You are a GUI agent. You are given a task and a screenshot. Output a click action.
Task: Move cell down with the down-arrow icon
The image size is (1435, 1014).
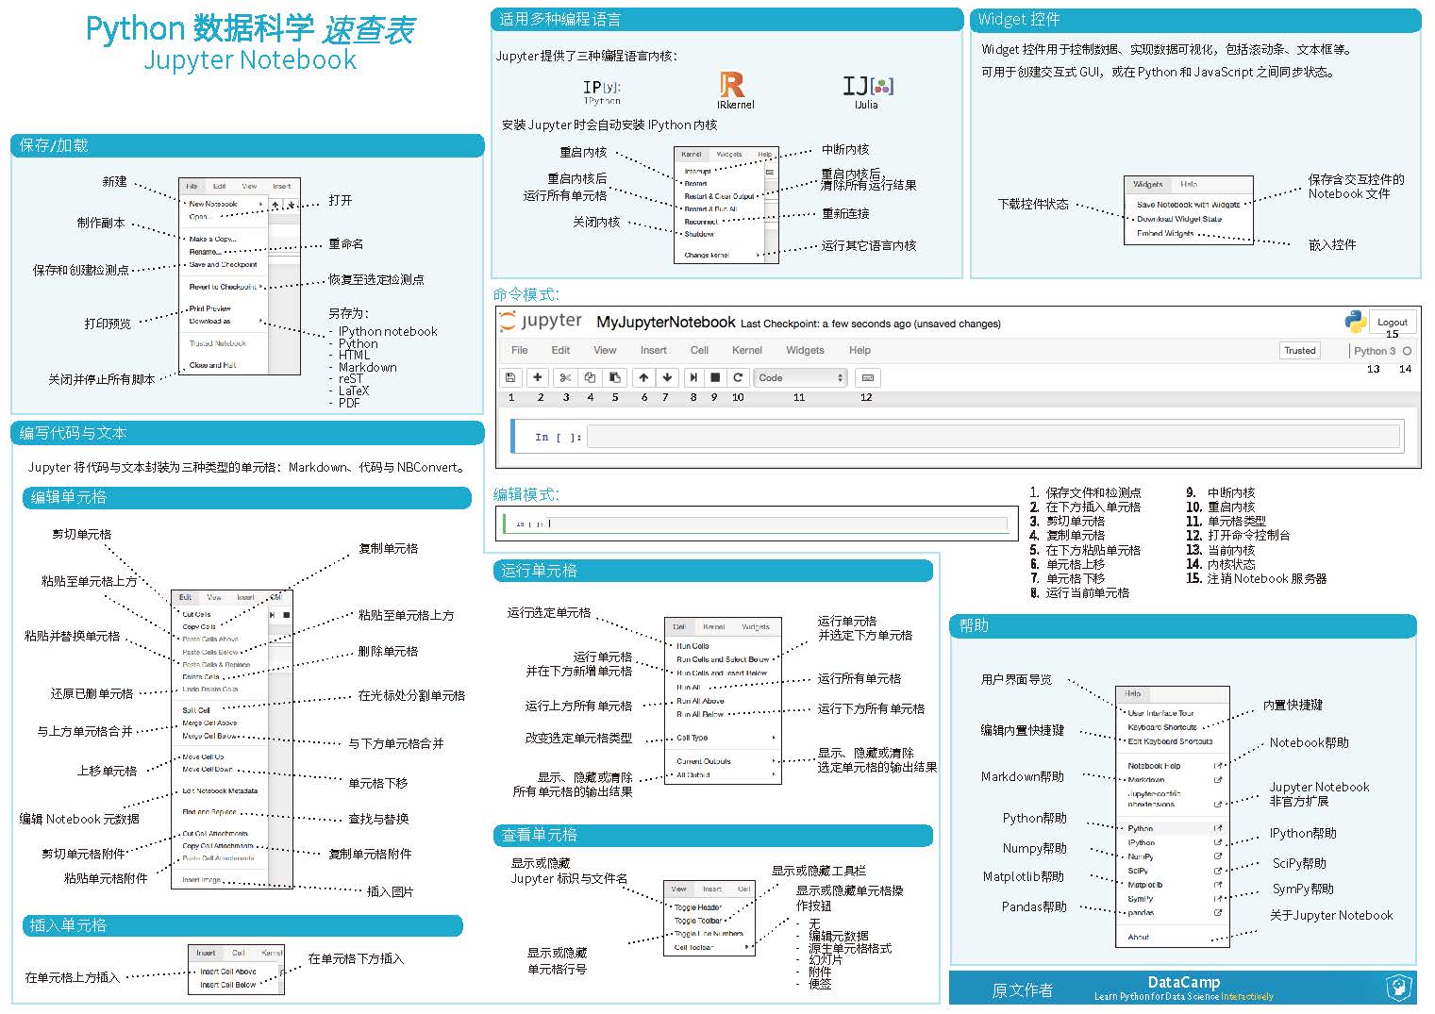click(x=667, y=377)
